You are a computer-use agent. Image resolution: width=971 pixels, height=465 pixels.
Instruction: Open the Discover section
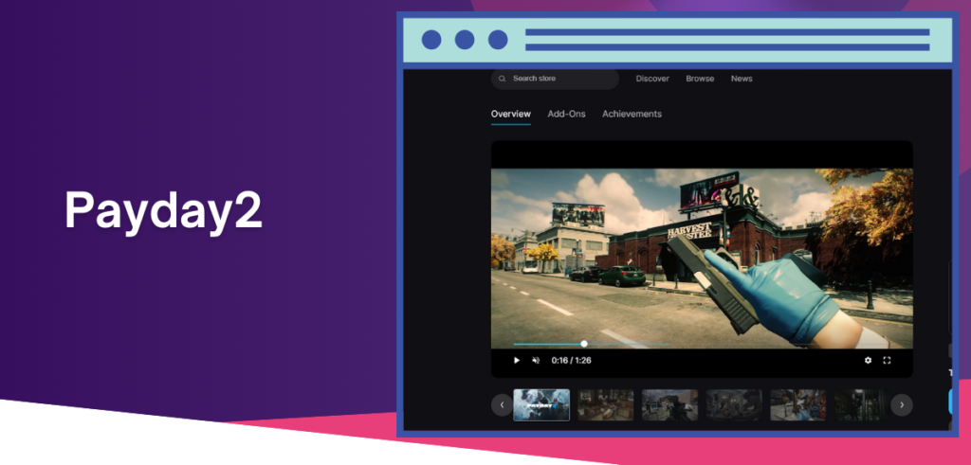point(652,79)
